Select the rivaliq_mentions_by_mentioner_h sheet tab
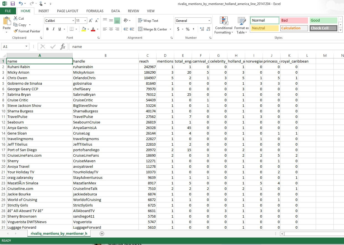The width and height of the screenshot is (344, 245). click(59, 234)
